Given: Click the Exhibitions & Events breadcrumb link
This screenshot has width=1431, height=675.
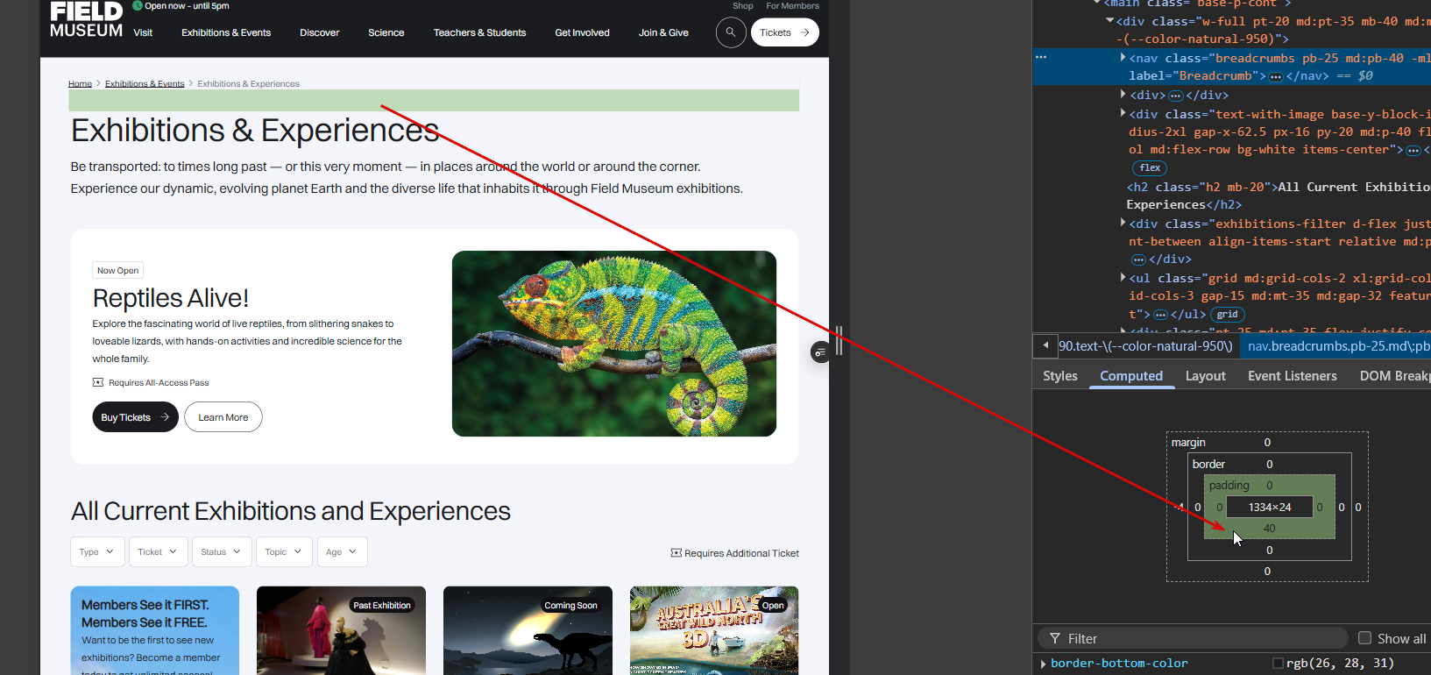Looking at the screenshot, I should 145,84.
